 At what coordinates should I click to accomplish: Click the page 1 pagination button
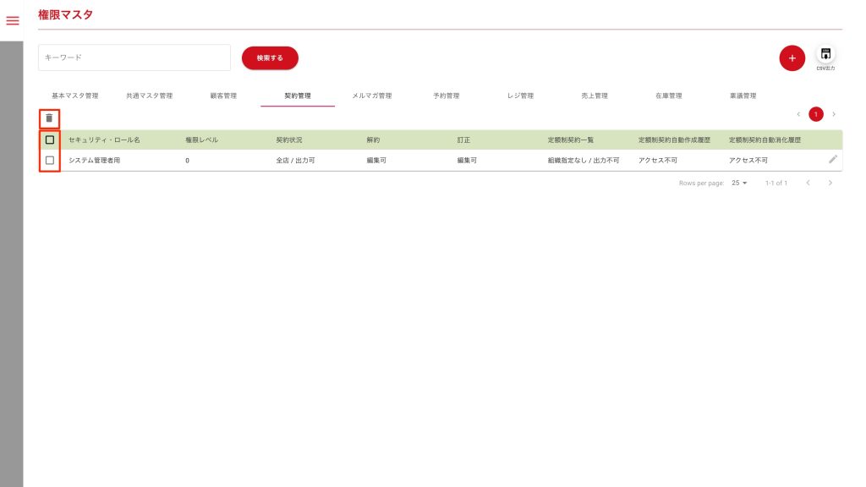(816, 114)
